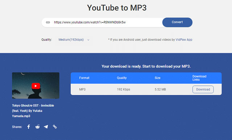Image resolution: width=232 pixels, height=140 pixels.
Task: Click the '192 Kbps' quality cell
Action: [x=123, y=89]
